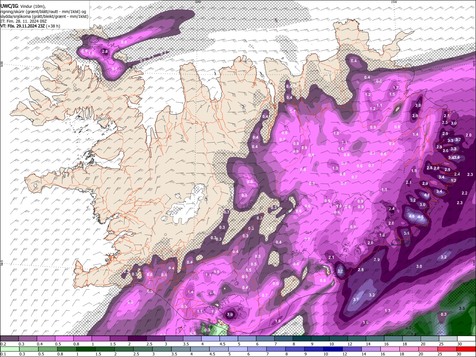The image size is (476, 357).
Task: Click the UWC/IG Vindur (10m) title line
Action: [23, 6]
